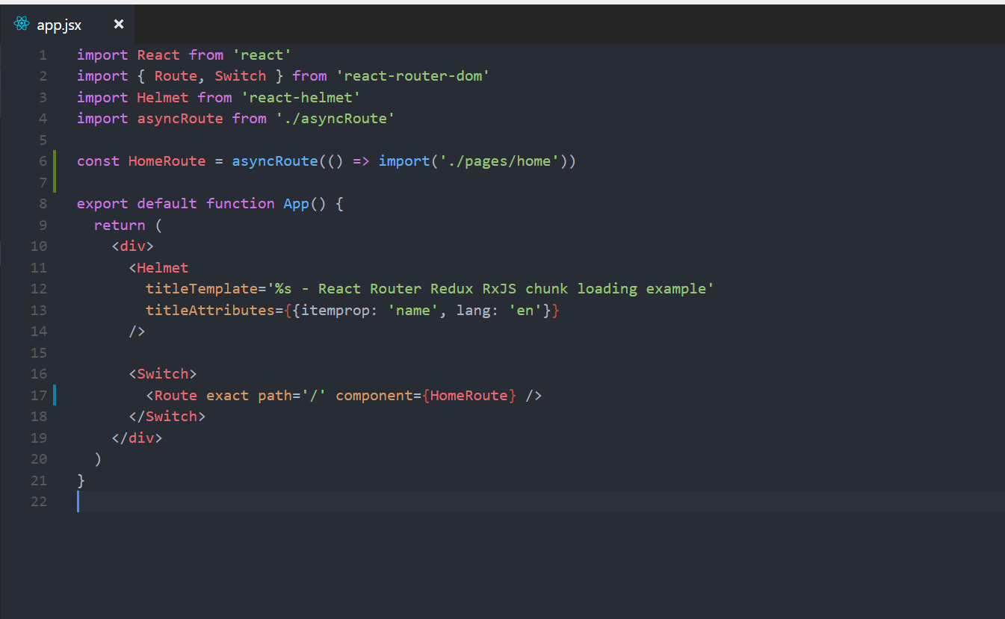Click the 'react-helmet' import string
This screenshot has width=1005, height=619.
click(x=300, y=98)
